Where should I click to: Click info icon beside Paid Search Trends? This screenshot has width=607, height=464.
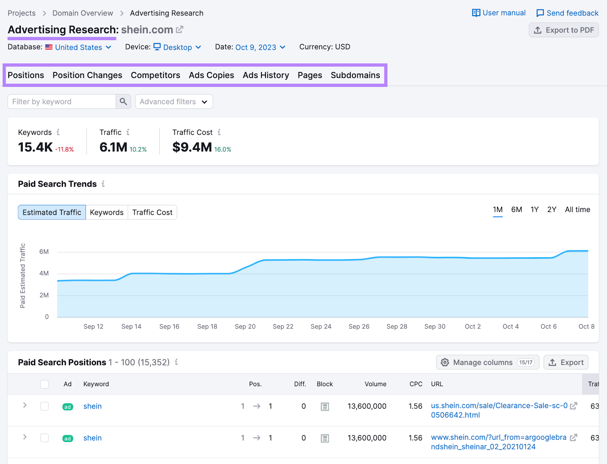(x=103, y=184)
